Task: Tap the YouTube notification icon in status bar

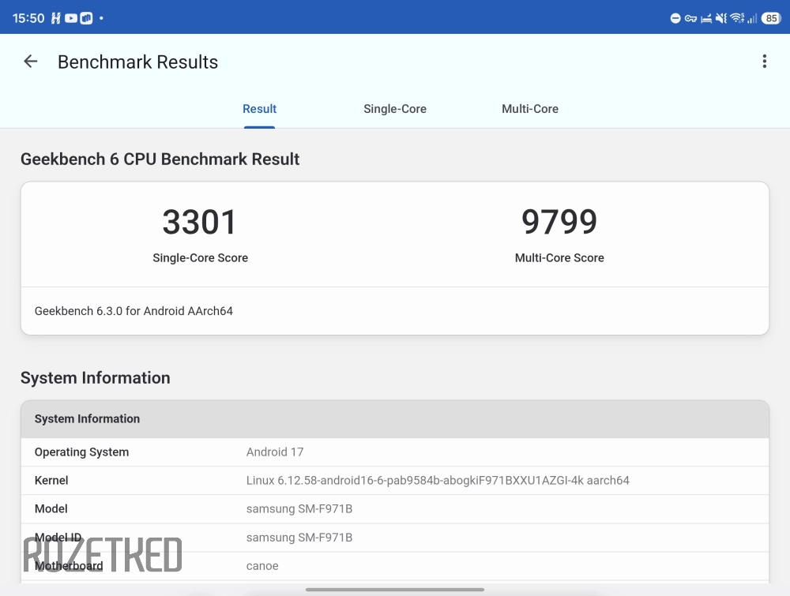Action: 71,18
